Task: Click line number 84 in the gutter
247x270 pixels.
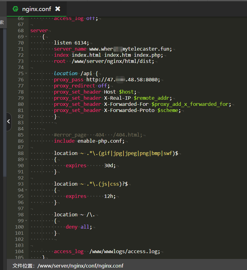Action: click(x=21, y=129)
